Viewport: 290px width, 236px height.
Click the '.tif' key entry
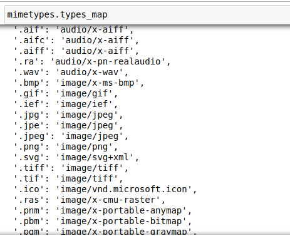click(x=29, y=178)
